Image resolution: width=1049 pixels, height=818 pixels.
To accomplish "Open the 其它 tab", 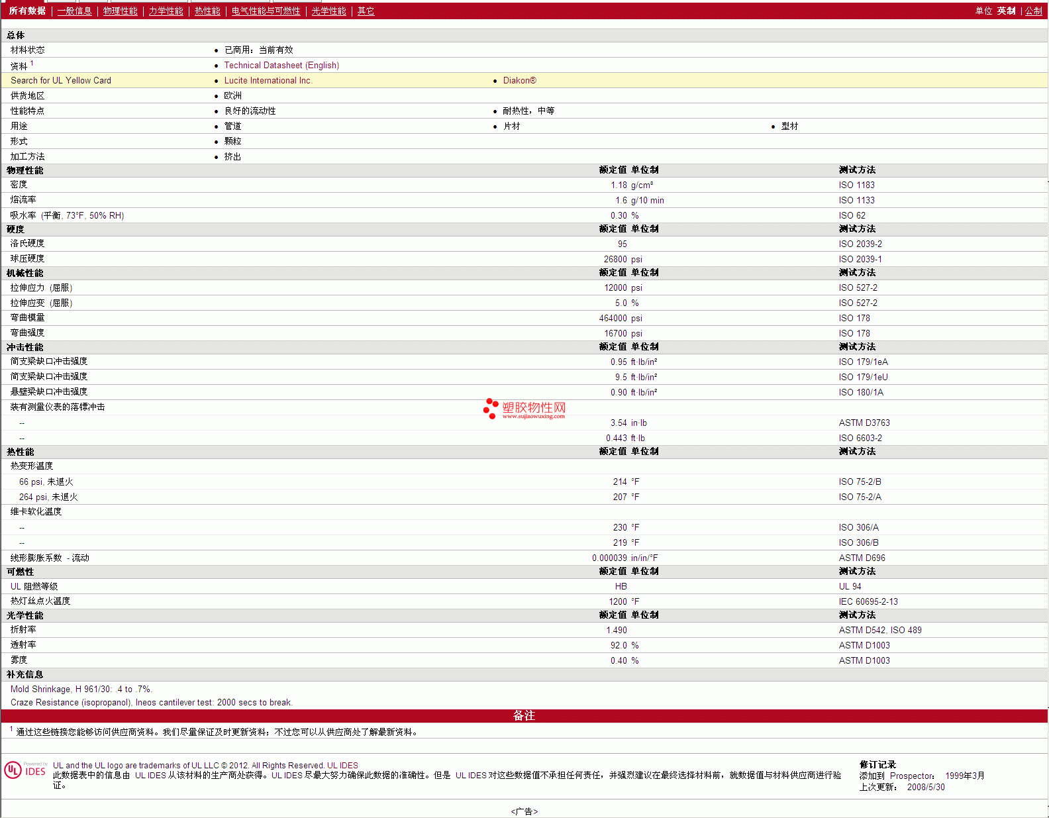I will (366, 11).
